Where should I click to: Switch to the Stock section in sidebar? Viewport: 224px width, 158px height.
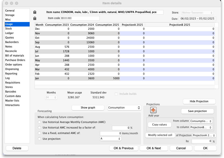coord(9,29)
